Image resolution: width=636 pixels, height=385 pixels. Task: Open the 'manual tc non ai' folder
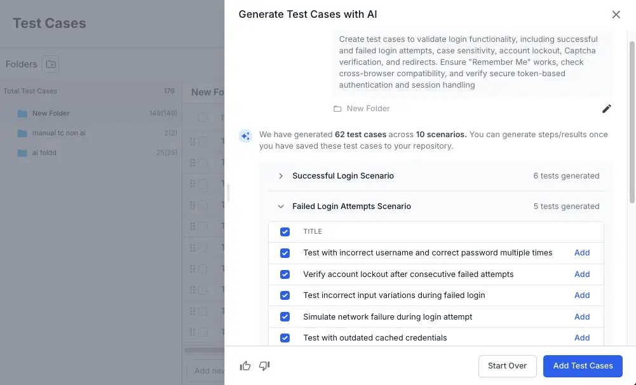click(58, 133)
